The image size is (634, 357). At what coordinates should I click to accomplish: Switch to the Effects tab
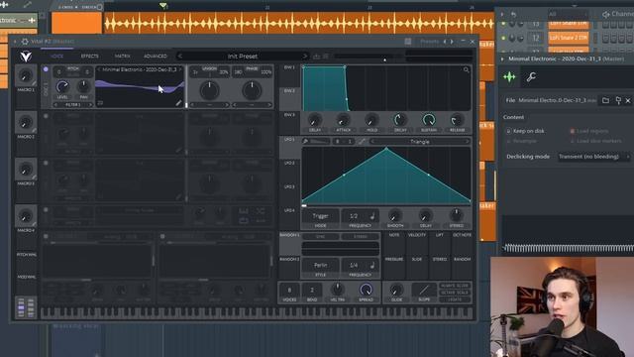89,57
